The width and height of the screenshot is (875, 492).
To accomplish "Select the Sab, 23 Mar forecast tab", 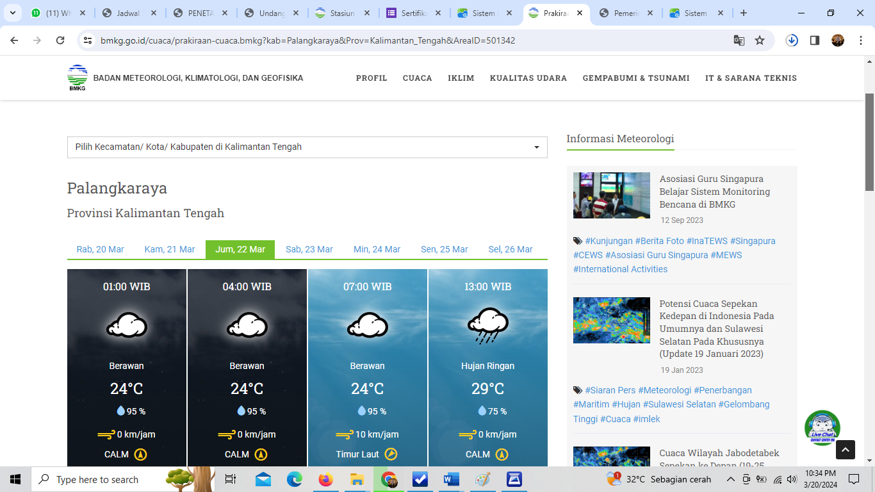I will (309, 249).
